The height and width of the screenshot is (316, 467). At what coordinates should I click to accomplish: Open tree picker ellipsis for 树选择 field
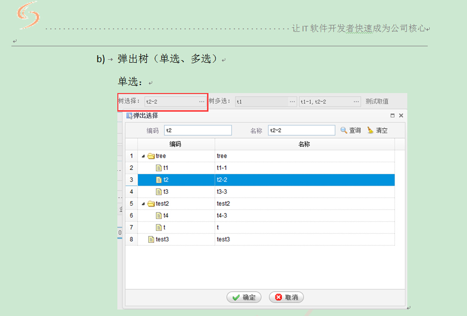click(x=201, y=102)
